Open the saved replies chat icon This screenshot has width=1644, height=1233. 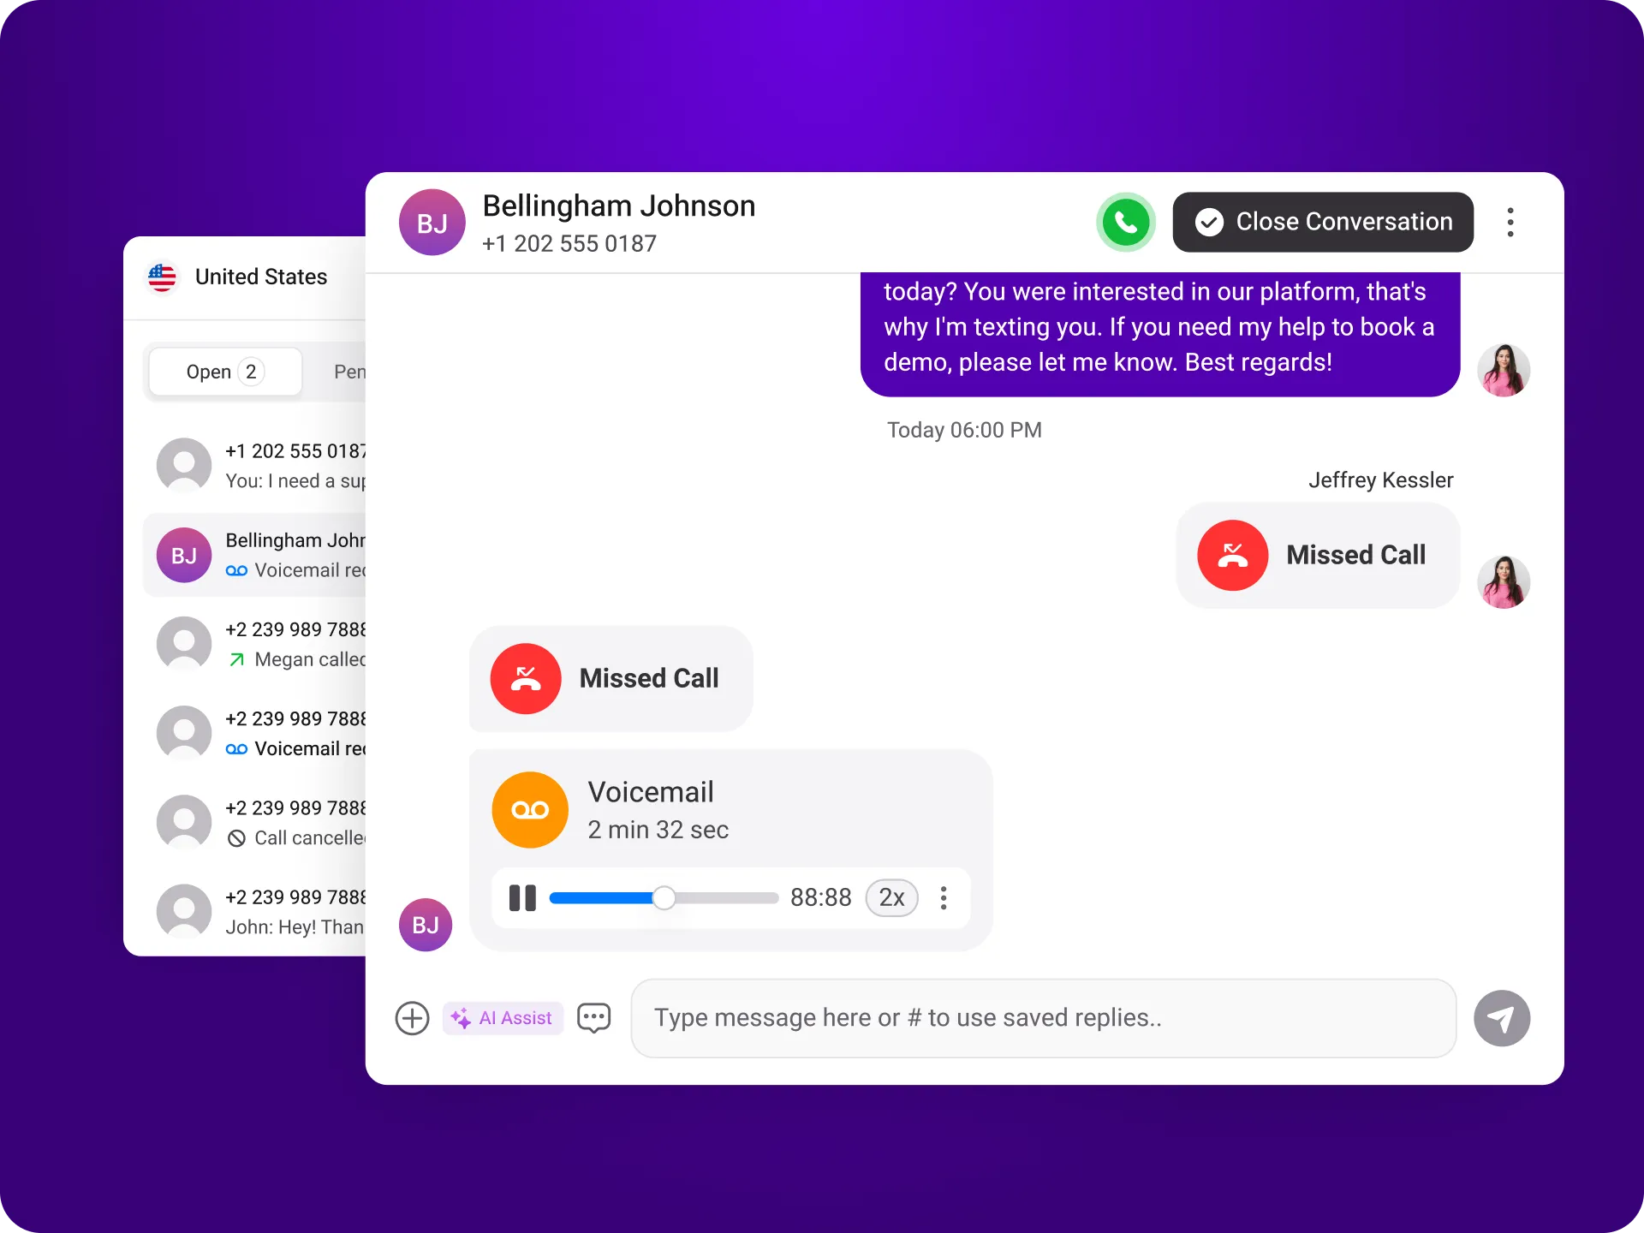(x=593, y=1018)
